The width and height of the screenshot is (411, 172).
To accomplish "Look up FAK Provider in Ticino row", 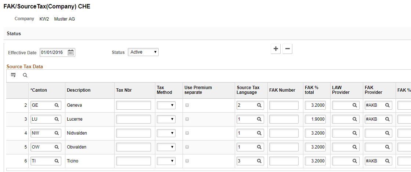I will click(x=387, y=161).
